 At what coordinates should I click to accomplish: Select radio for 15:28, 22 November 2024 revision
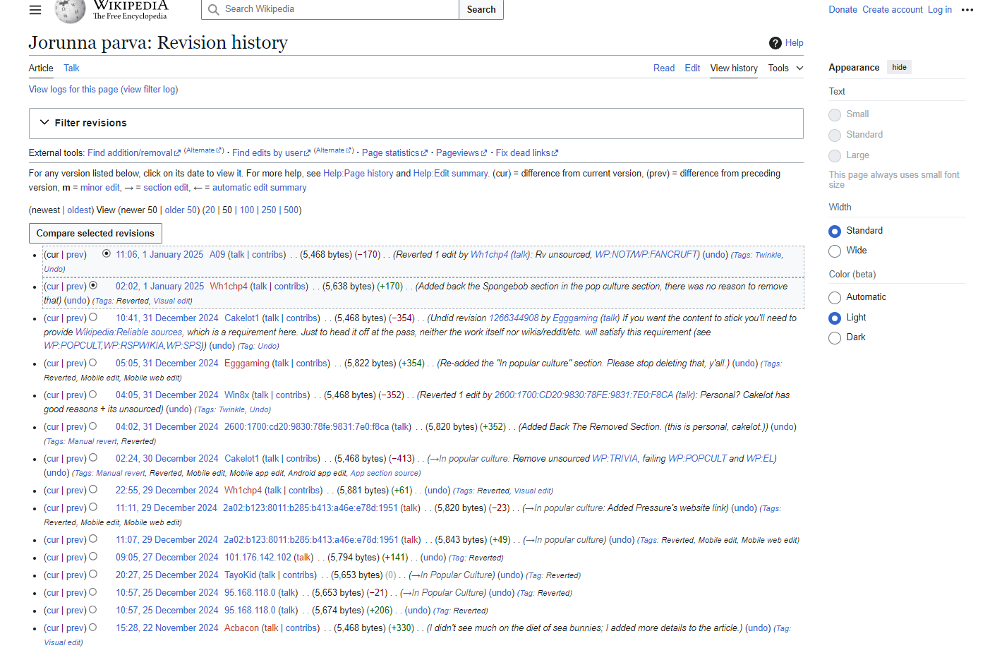click(x=93, y=628)
